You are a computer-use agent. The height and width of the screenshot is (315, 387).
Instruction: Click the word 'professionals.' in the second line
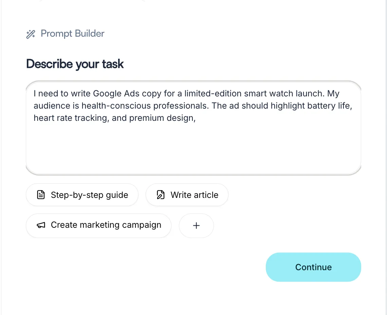181,106
